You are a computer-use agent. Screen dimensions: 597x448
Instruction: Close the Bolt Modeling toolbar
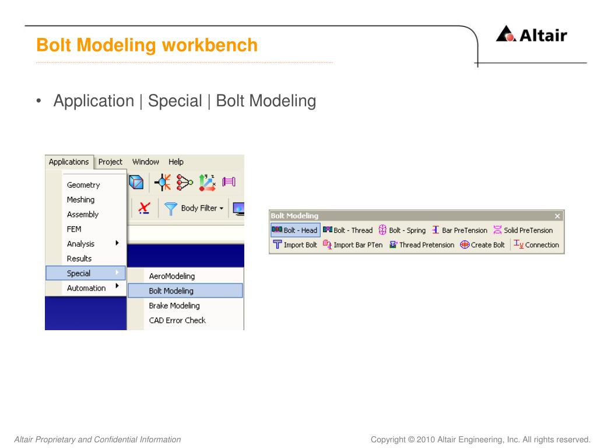point(557,216)
